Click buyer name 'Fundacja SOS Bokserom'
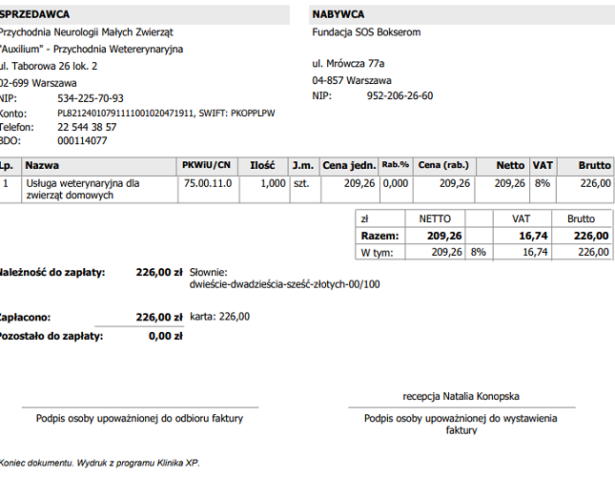This screenshot has height=477, width=615. [x=366, y=32]
